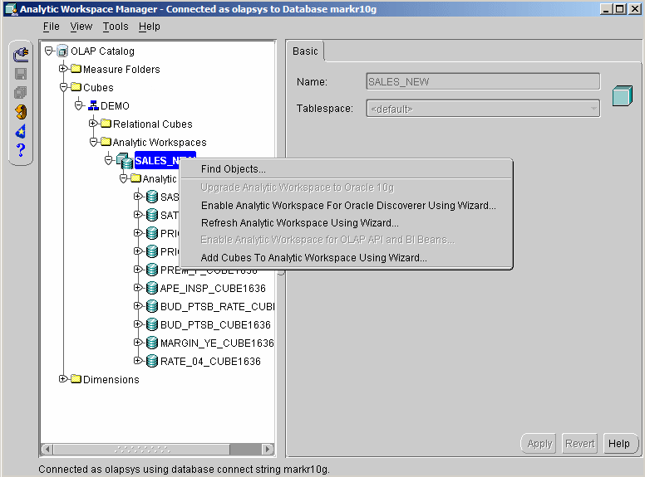Click the Relational Cubes folder icon
This screenshot has height=477, width=645.
tap(106, 123)
